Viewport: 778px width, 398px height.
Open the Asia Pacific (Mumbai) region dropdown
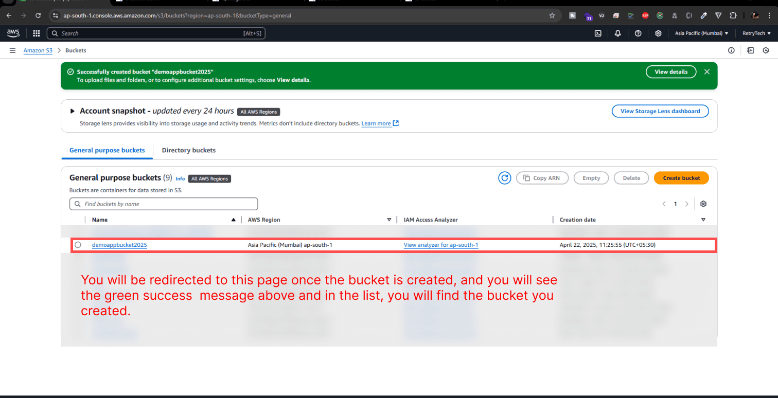(x=701, y=33)
